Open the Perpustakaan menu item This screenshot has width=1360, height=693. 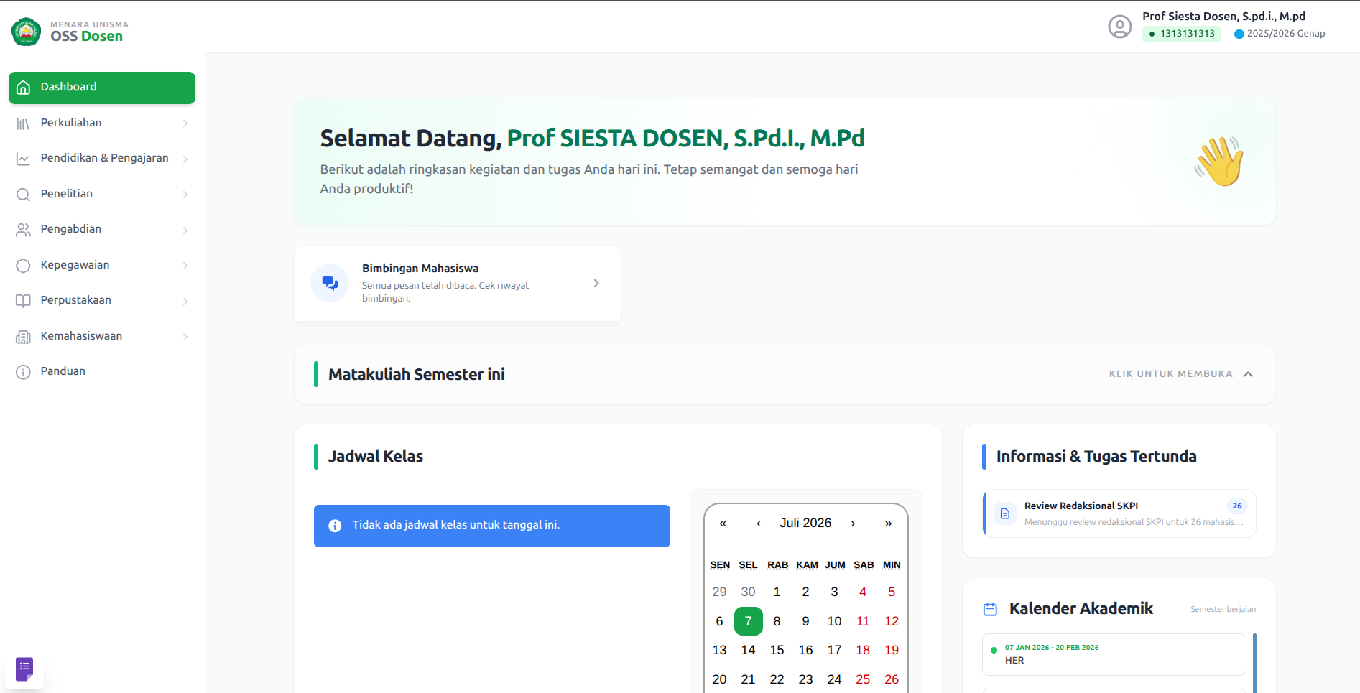tap(102, 301)
